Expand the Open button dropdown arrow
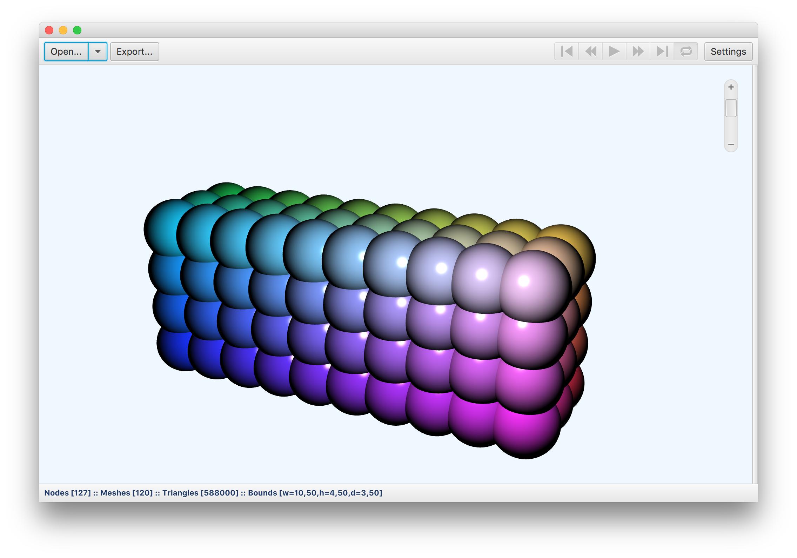The height and width of the screenshot is (558, 797). (x=98, y=52)
